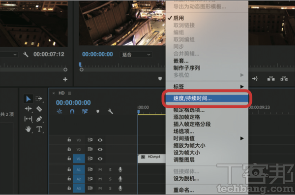The width and height of the screenshot is (295, 195).
Task: Select the Type tool
Action: (39, 129)
